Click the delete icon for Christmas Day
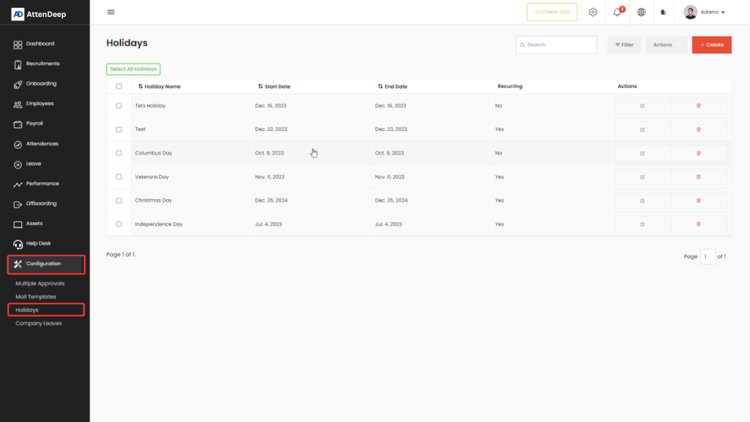The width and height of the screenshot is (750, 422). point(698,200)
